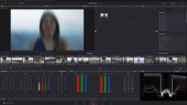Image resolution: width=187 pixels, height=105 pixels.
Task: Open the Power Window palette
Action: (91, 69)
